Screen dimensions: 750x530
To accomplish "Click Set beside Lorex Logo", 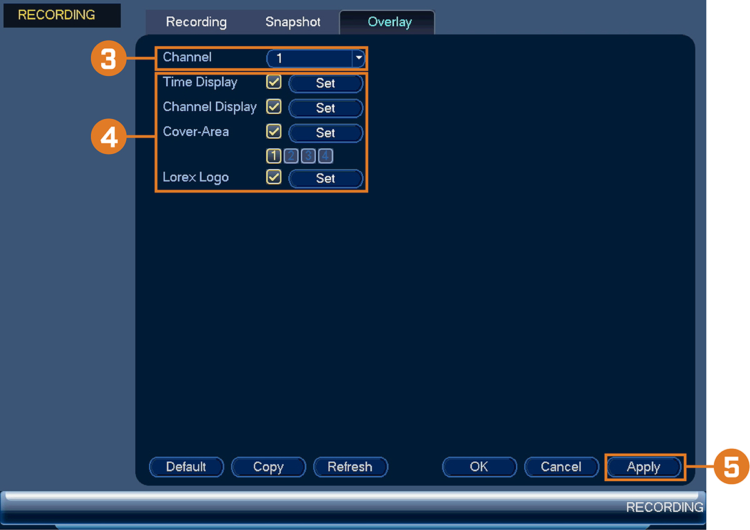I will (x=326, y=179).
